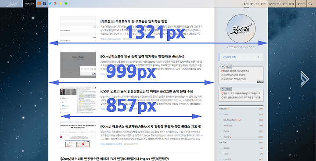
Task: Click the chevron arrow on the starry background
Action: pyautogui.click(x=305, y=79)
